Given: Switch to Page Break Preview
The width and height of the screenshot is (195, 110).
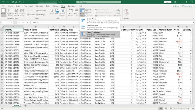Looking at the screenshot, I should pos(10,13).
